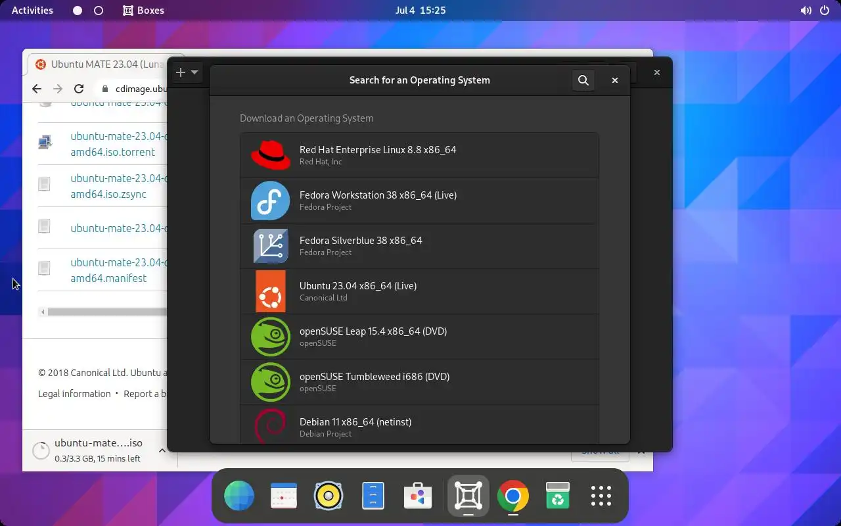Go back in the Chrome browser window
The height and width of the screenshot is (526, 841).
point(37,89)
